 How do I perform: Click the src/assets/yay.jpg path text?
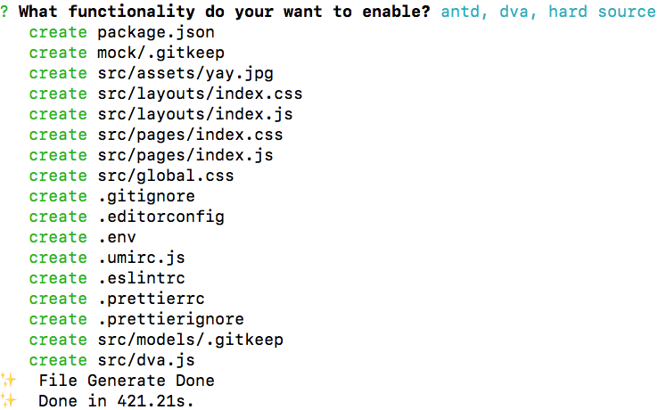click(x=185, y=73)
